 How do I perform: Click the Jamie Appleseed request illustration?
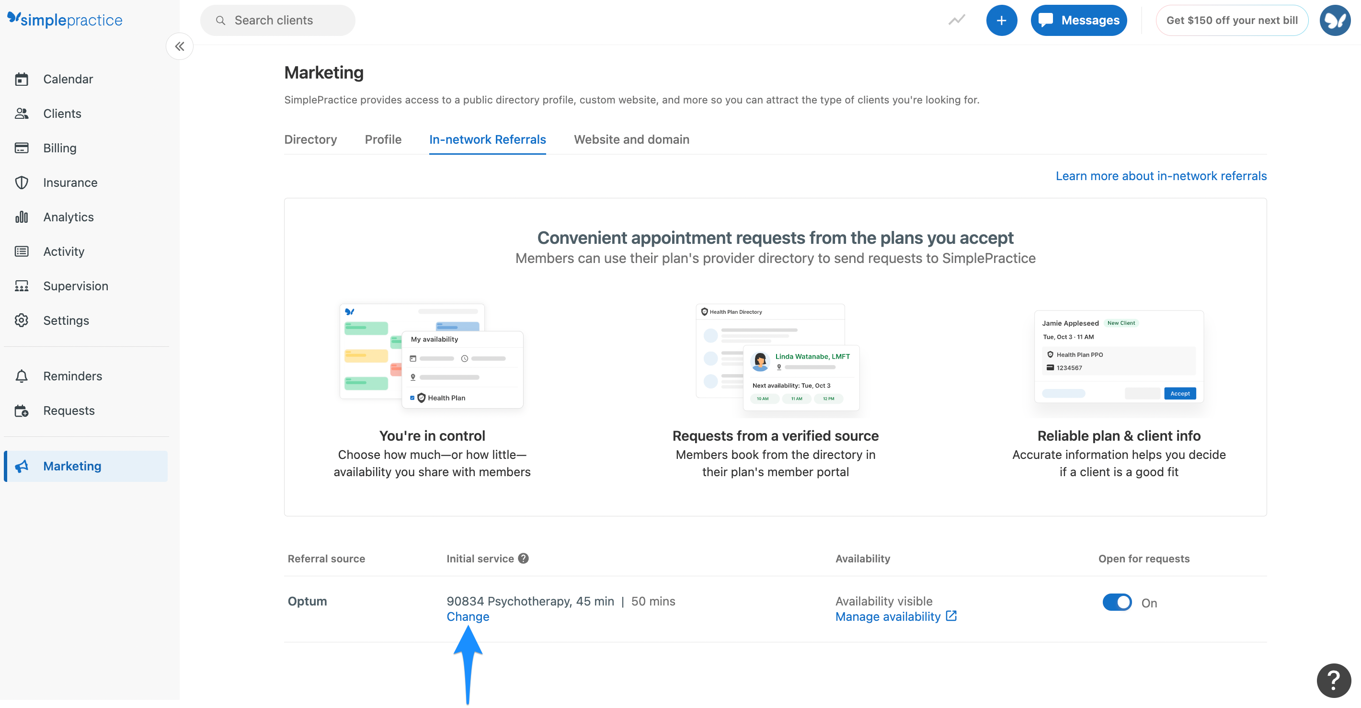coord(1119,357)
